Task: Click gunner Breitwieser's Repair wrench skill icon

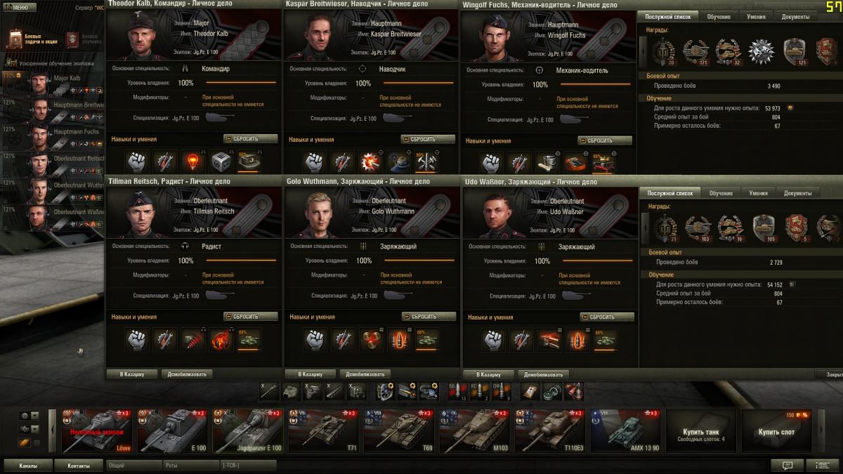Action: pos(342,162)
